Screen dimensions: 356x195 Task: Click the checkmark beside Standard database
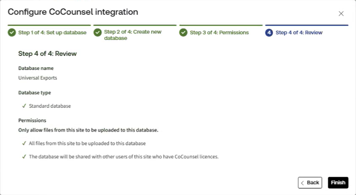tap(24, 106)
